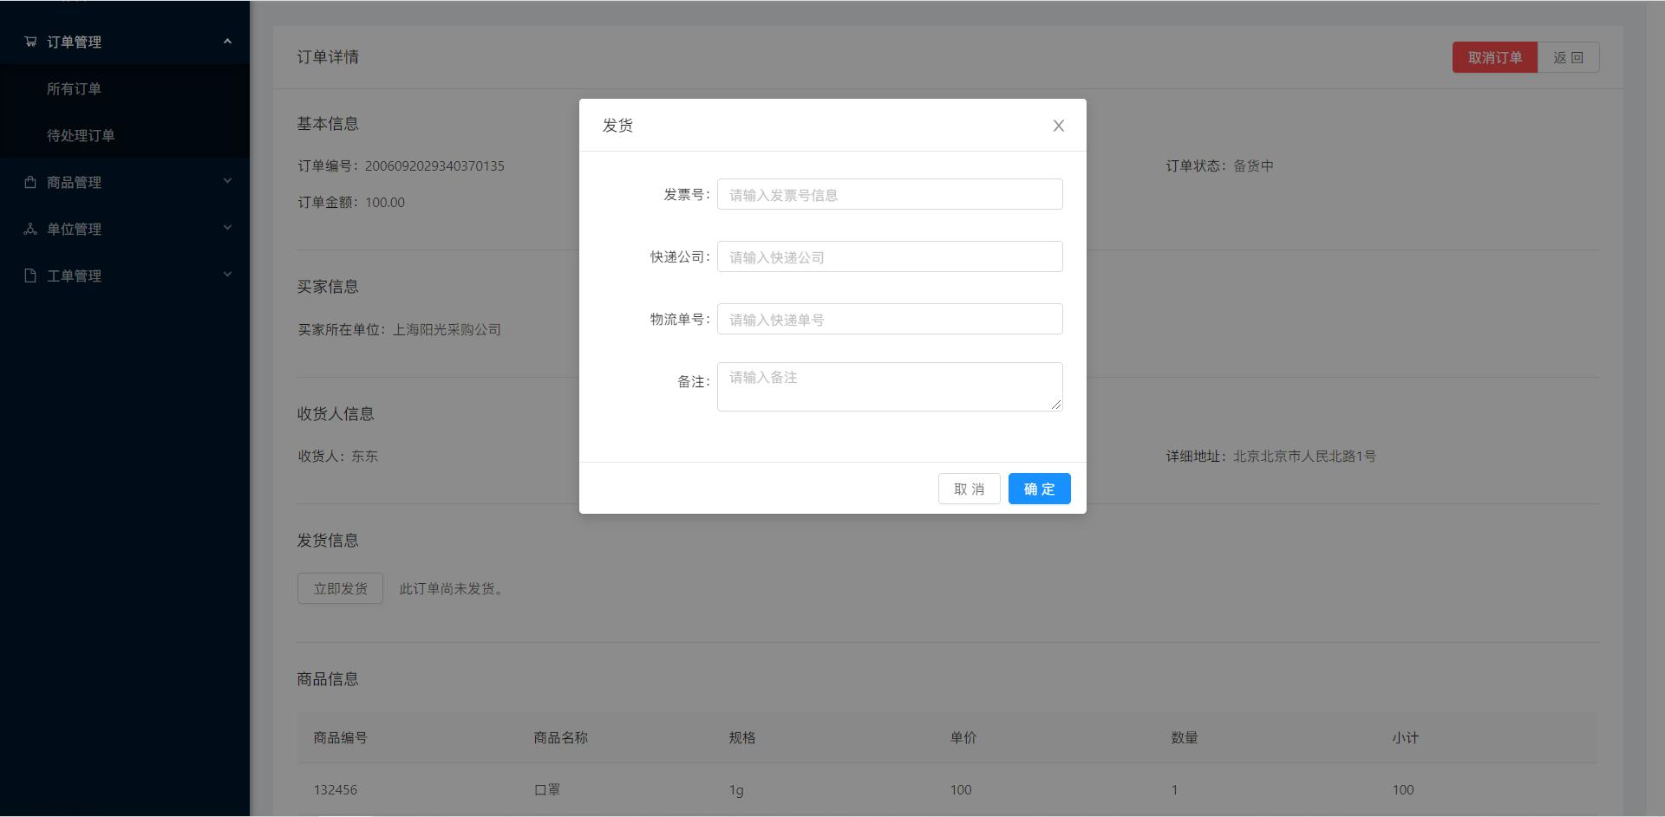Close the 发货 dialog with the X icon
Viewport: 1665px width, 817px height.
pos(1059,126)
